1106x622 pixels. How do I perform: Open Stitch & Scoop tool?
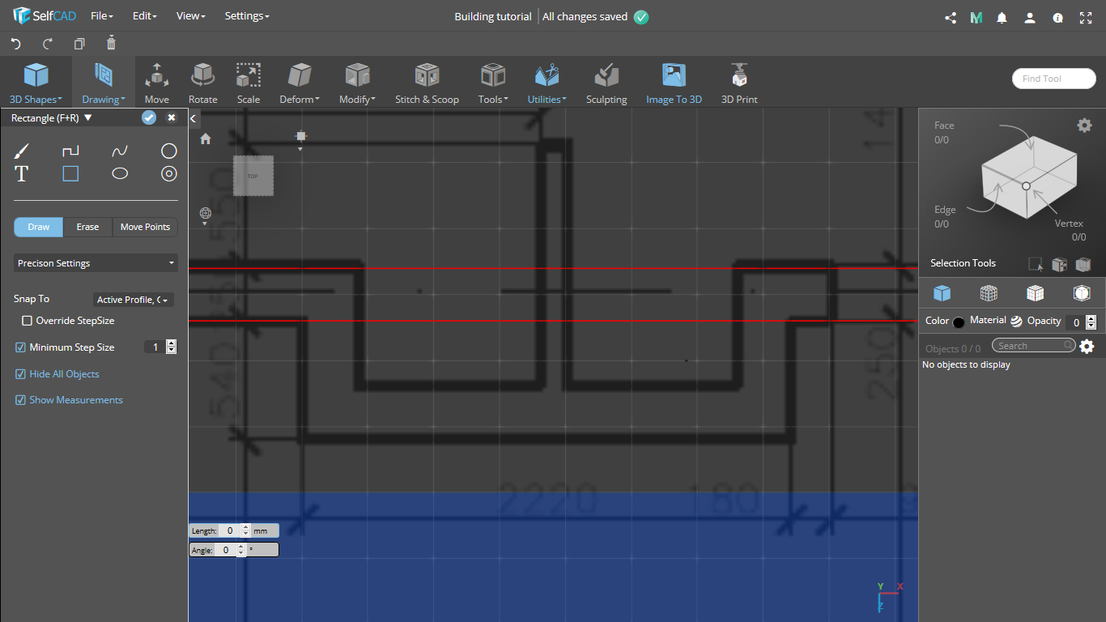click(x=427, y=83)
